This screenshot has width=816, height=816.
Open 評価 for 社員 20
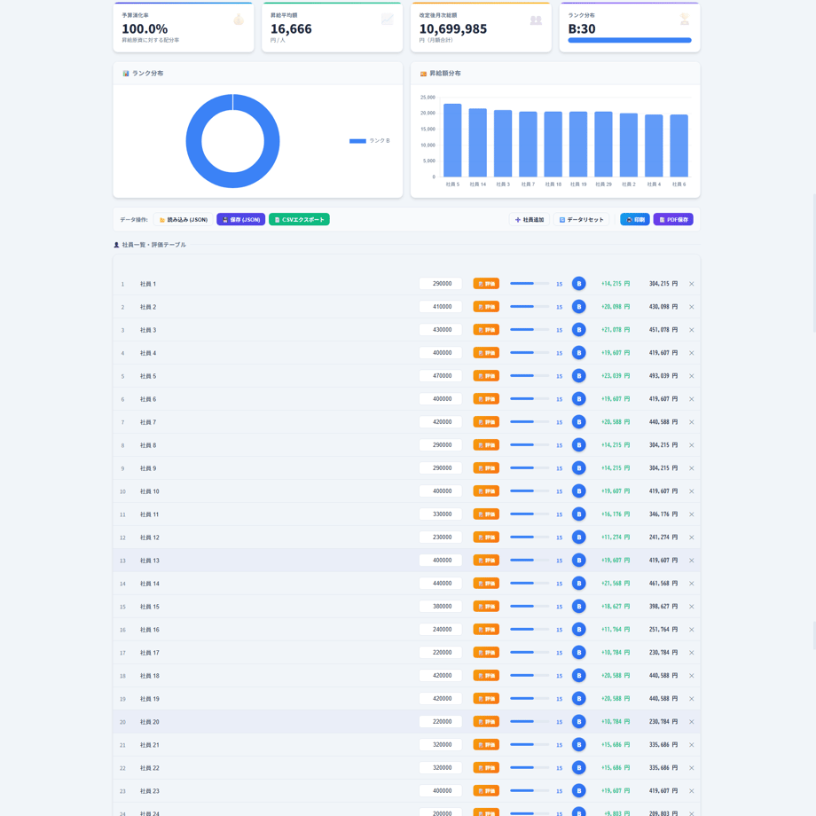pyautogui.click(x=486, y=722)
